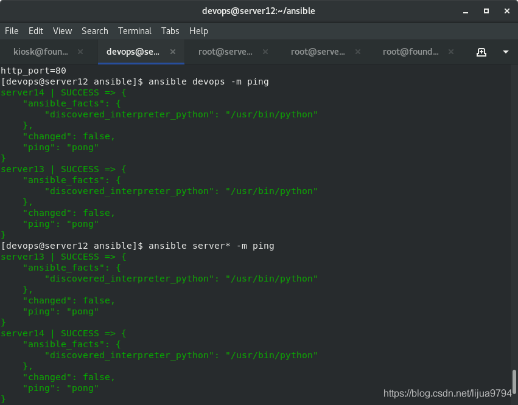Close the devops@se... tab
The image size is (518, 405).
click(173, 52)
